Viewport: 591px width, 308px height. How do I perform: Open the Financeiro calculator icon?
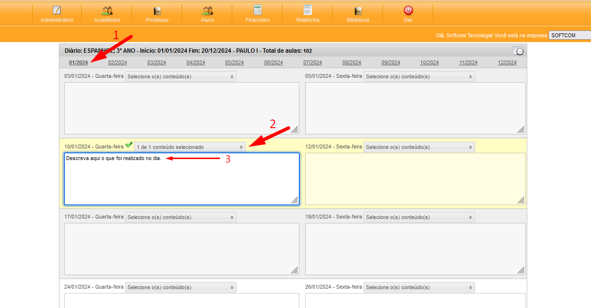pos(257,10)
